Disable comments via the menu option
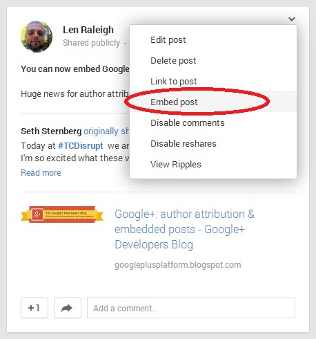Screen dimensions: 316x339 [x=213, y=122]
